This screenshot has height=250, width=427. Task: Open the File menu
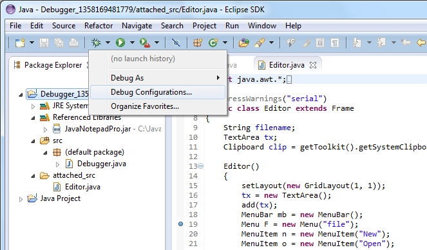(x=15, y=26)
